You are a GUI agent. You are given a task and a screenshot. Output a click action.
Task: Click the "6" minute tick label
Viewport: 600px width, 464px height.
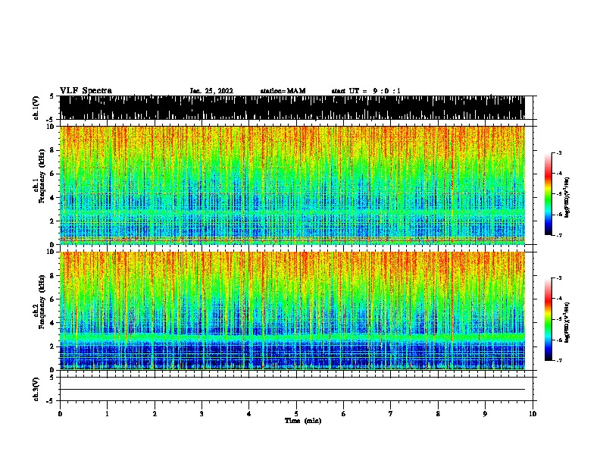click(x=344, y=414)
